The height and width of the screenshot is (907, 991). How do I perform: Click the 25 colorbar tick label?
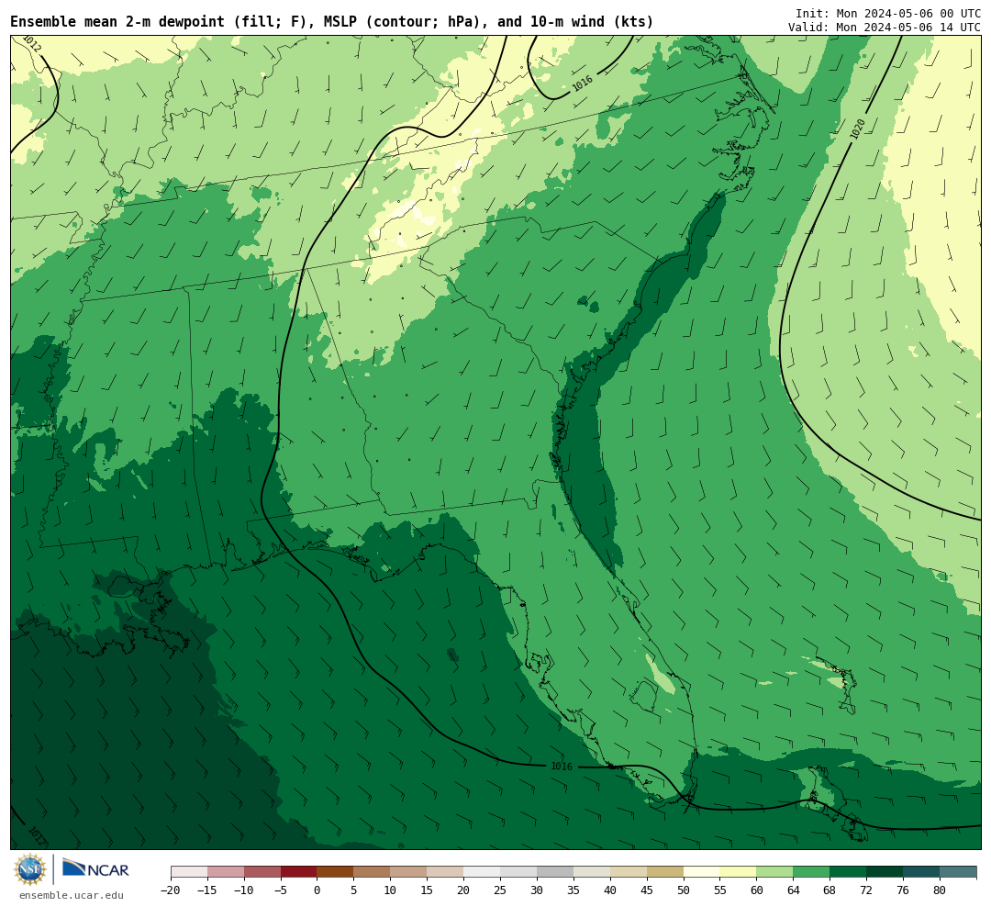(x=500, y=890)
